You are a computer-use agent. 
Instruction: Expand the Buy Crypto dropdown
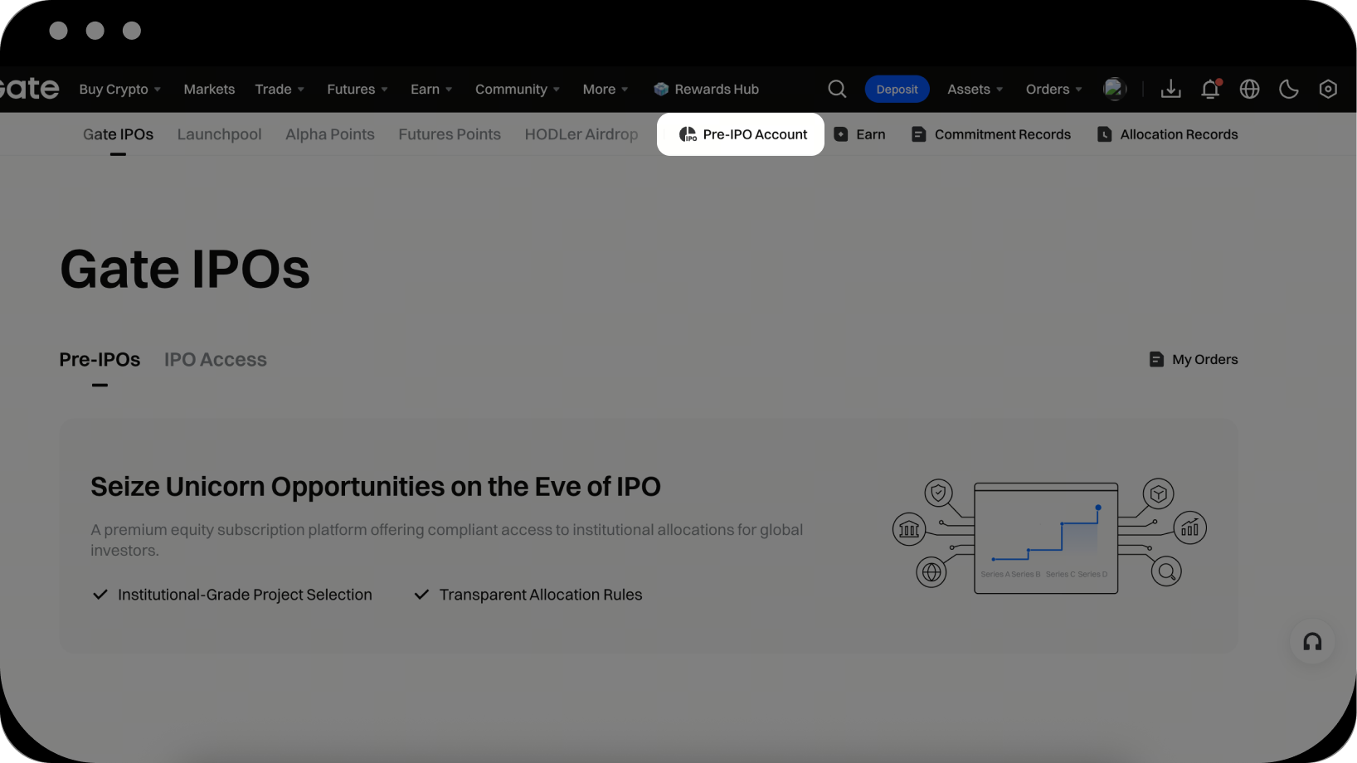120,89
